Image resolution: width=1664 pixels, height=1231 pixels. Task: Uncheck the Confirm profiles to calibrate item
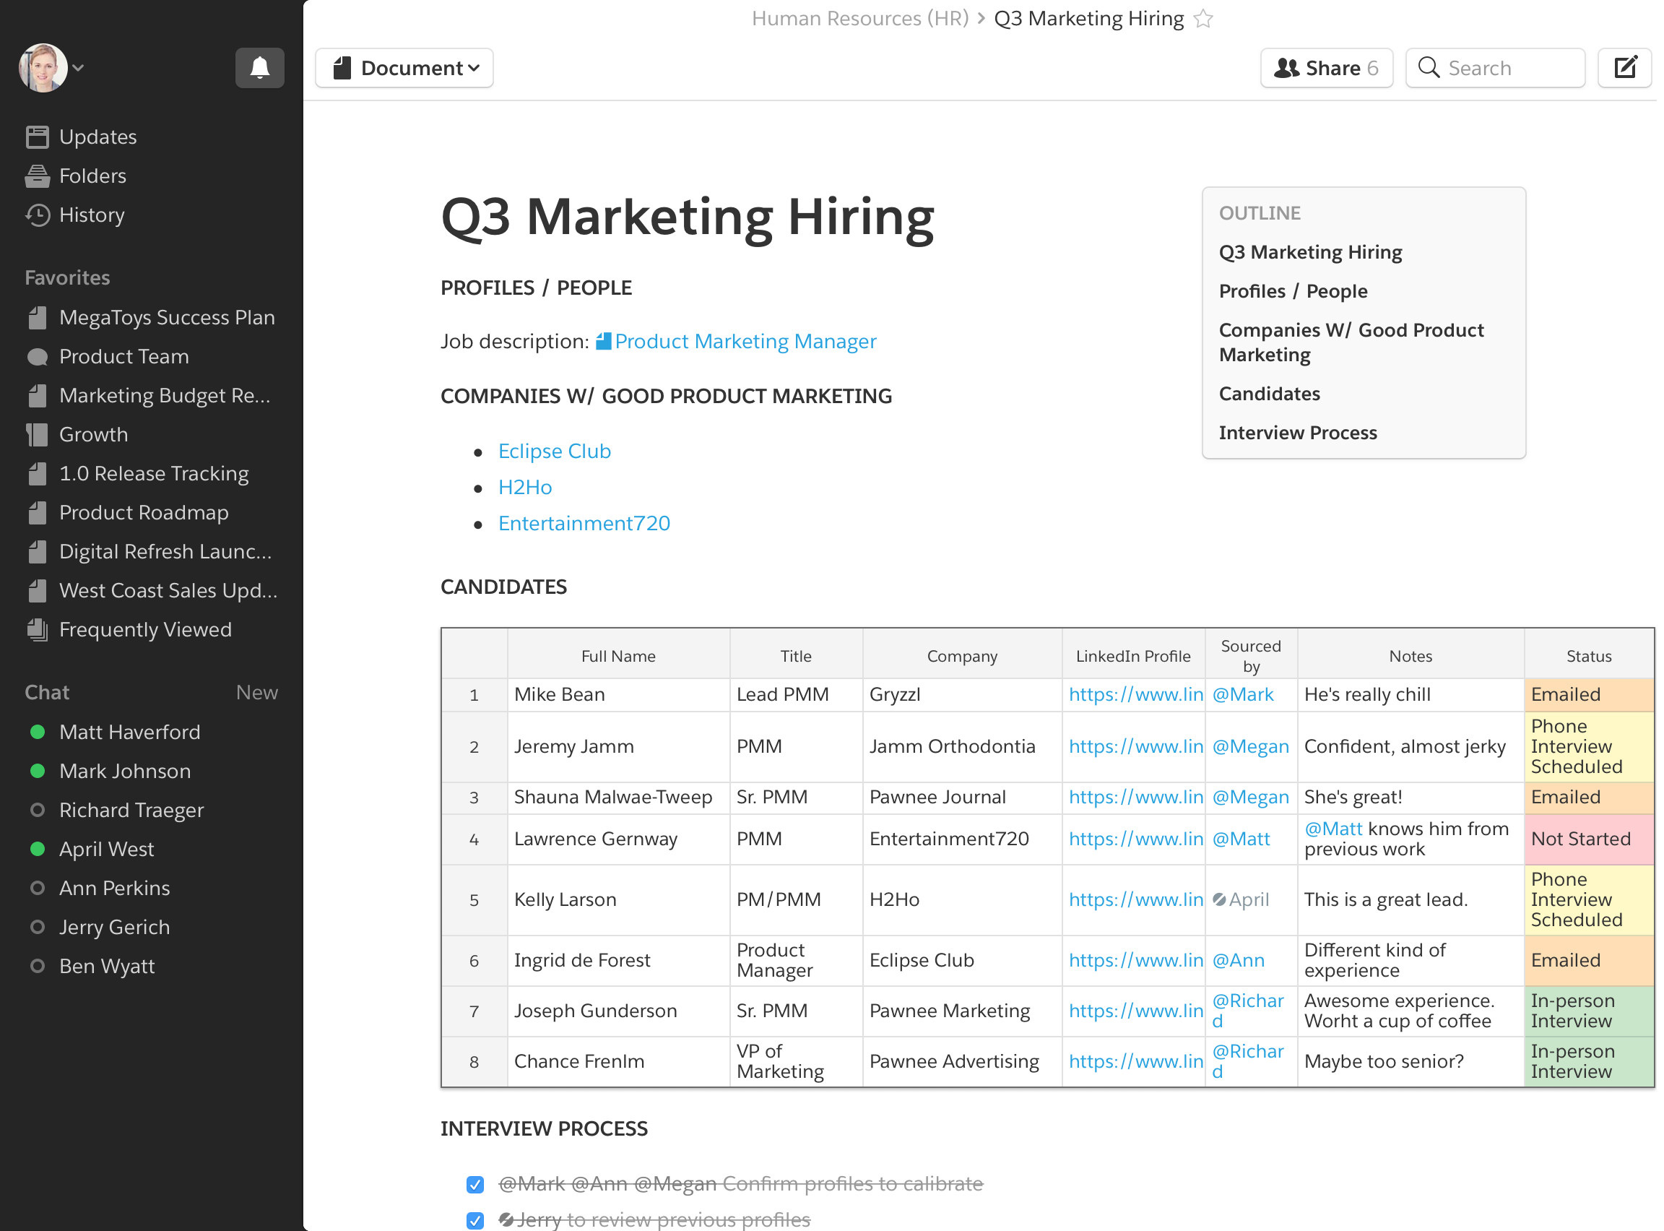pyautogui.click(x=474, y=1184)
